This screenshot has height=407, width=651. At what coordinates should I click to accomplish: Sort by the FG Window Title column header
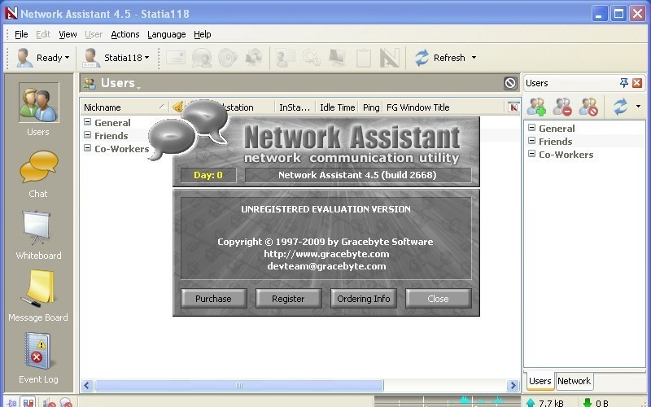(x=444, y=107)
